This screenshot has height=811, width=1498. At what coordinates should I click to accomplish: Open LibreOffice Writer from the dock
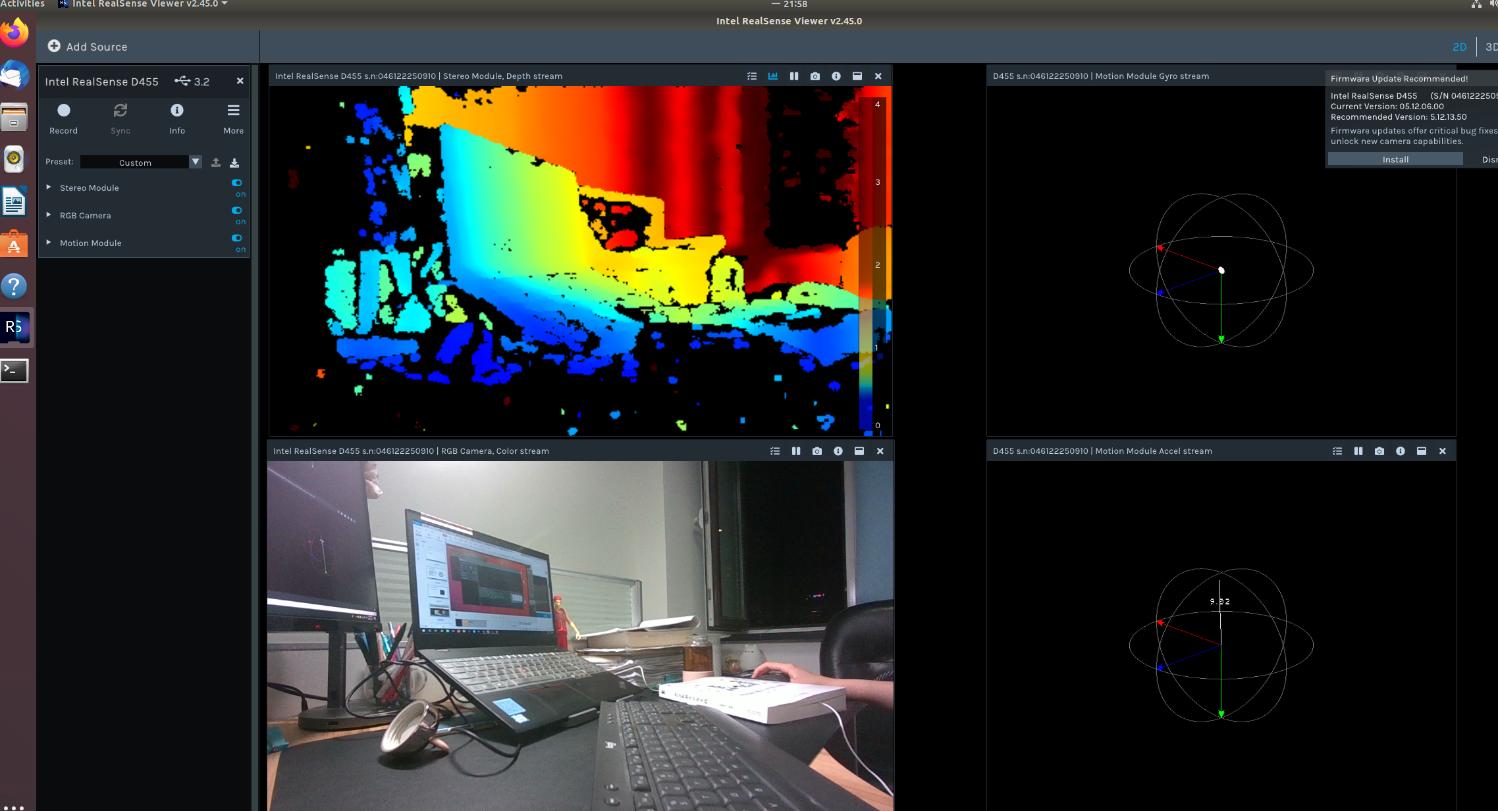click(14, 201)
